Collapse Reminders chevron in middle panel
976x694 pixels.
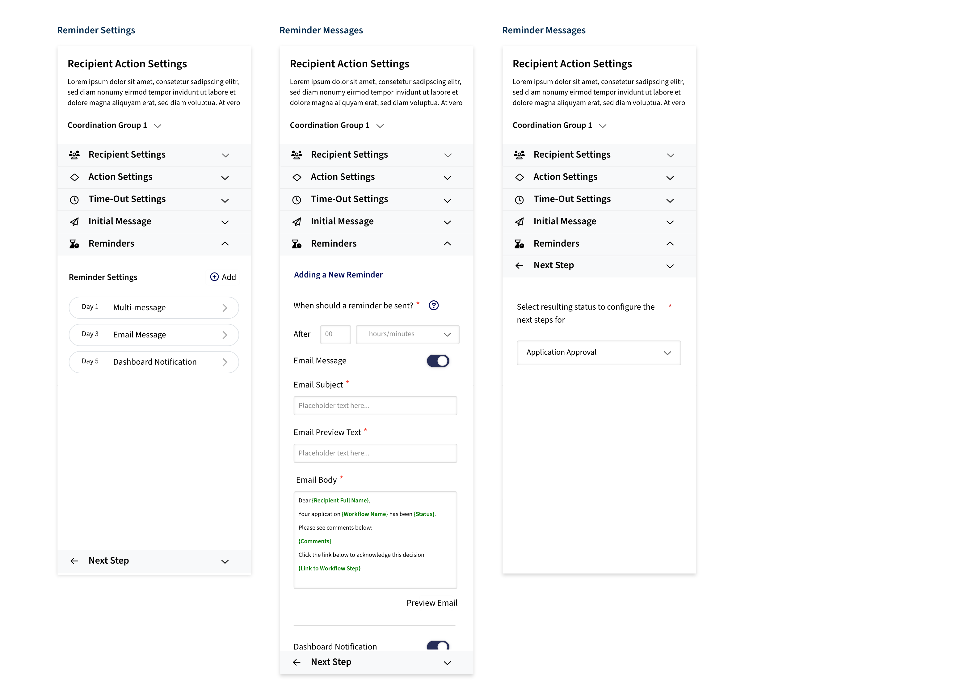pos(447,243)
